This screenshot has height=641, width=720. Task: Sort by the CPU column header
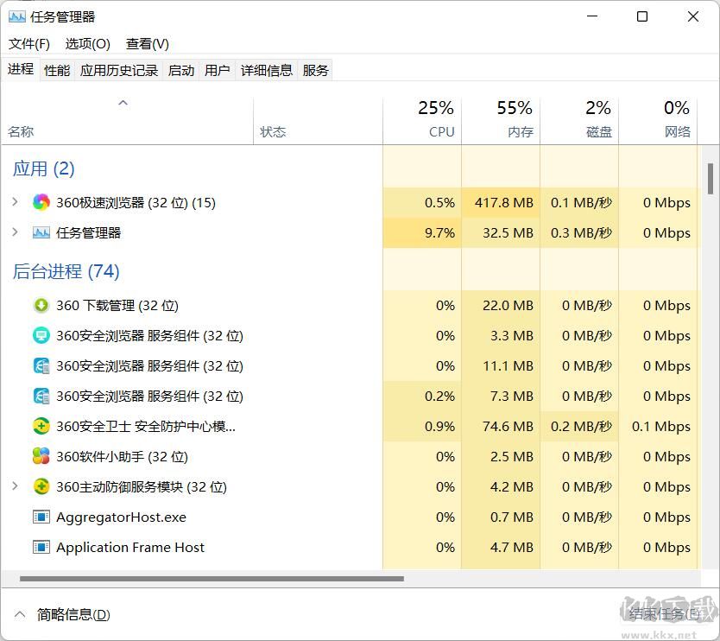[422, 120]
